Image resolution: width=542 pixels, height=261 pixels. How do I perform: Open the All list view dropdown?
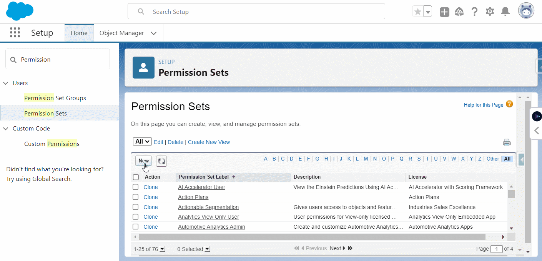coord(142,142)
